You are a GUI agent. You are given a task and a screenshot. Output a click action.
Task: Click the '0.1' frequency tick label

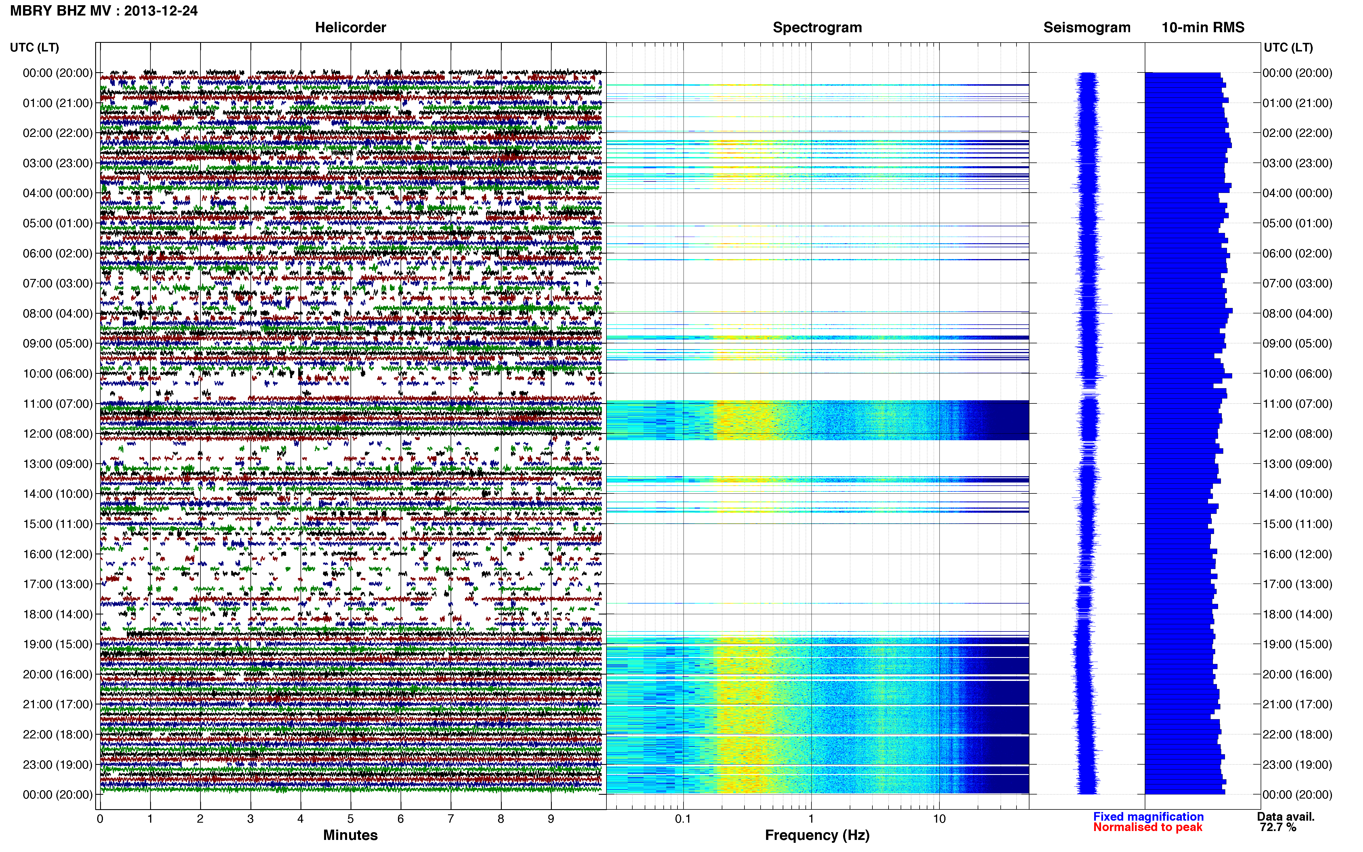pyautogui.click(x=683, y=819)
